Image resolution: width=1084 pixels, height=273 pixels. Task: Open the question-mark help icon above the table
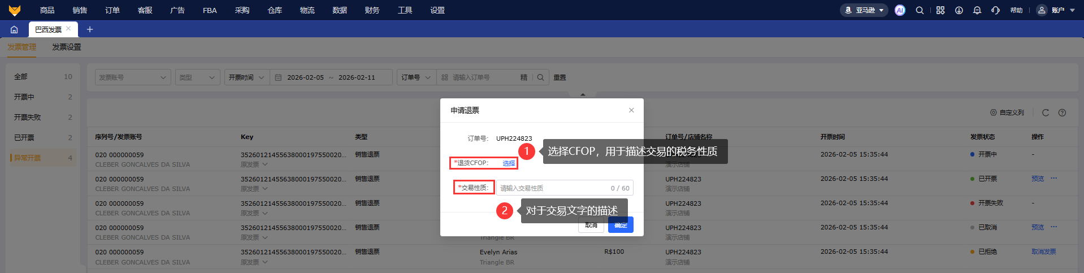tap(1062, 112)
